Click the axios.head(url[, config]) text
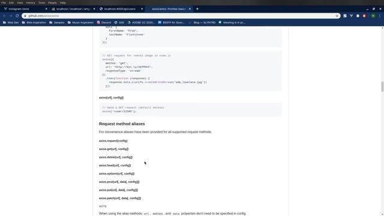The image size is (384, 216). (x=115, y=166)
